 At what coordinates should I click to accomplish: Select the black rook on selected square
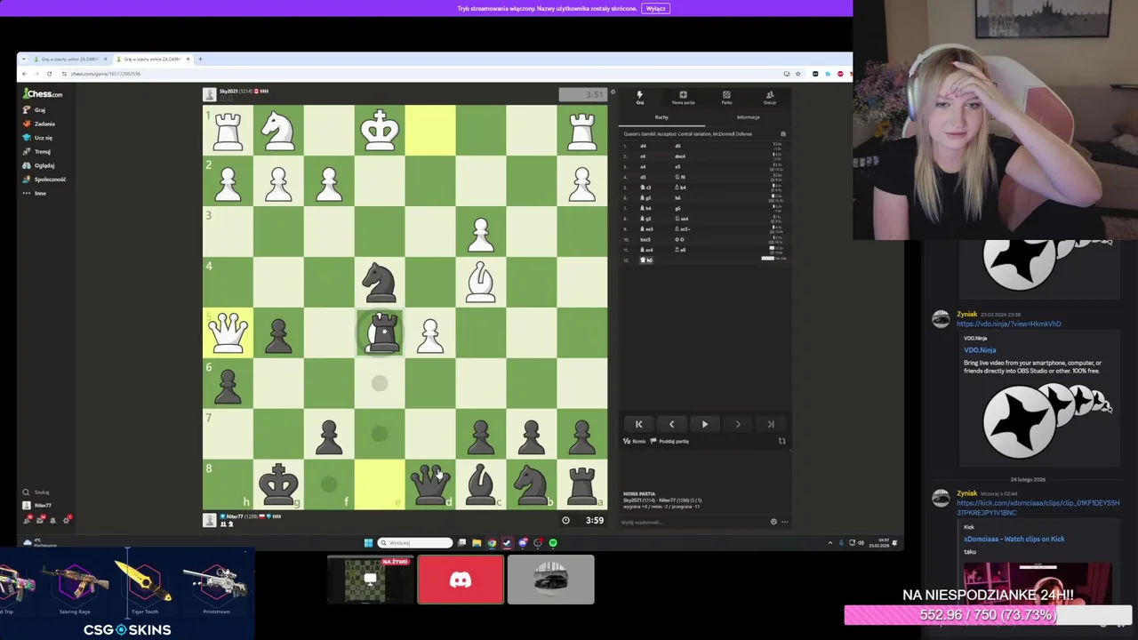pos(382,332)
